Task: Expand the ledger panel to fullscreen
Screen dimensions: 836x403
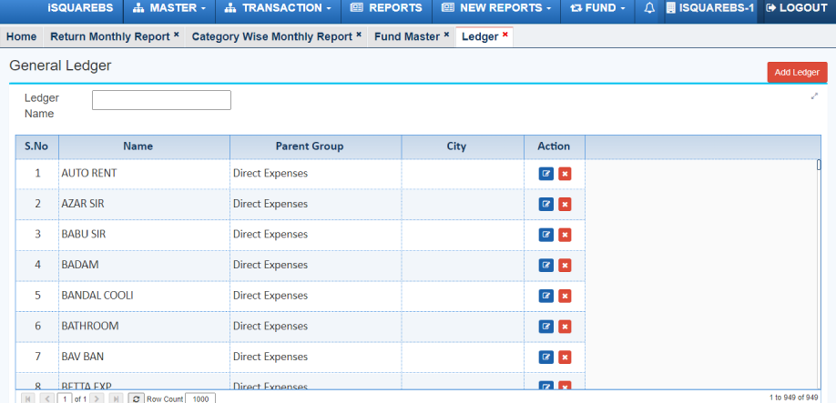Action: coord(814,96)
